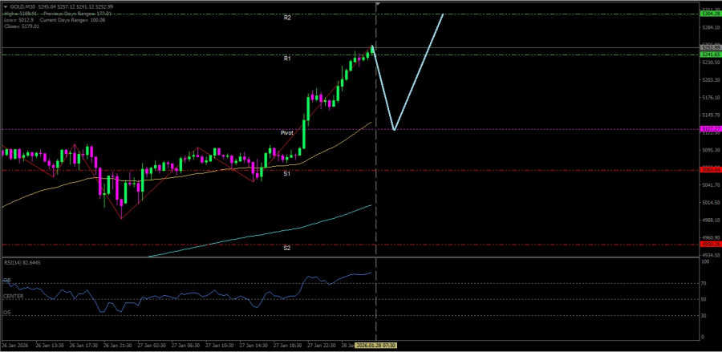Click the 26 Jan 13:30 time axis label
The image size is (722, 352).
pyautogui.click(x=48, y=345)
